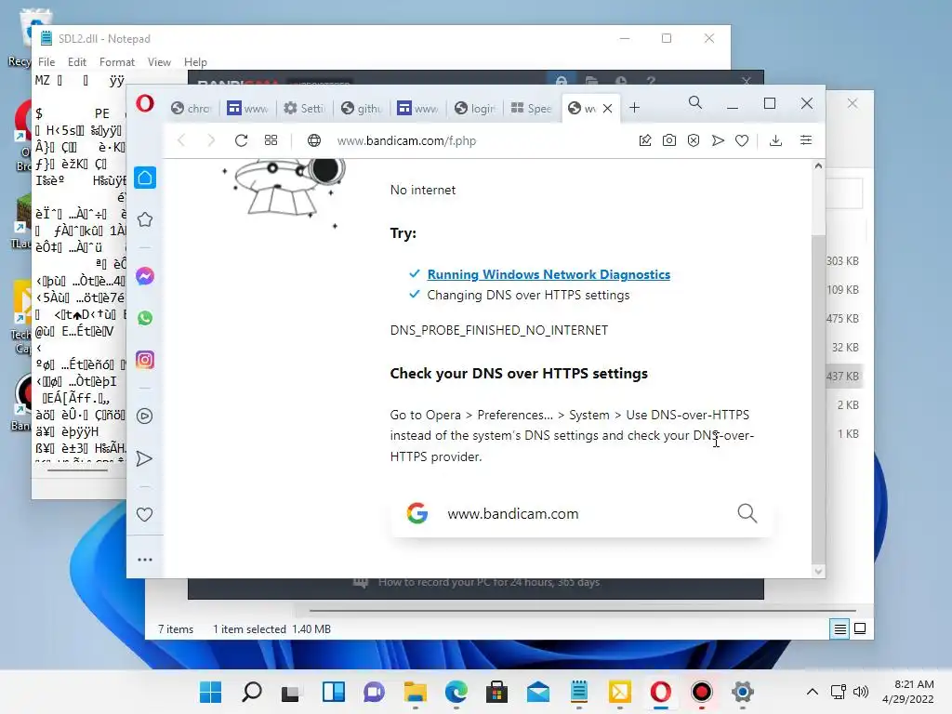The width and height of the screenshot is (952, 714).
Task: Open sidebar Pinboards heart icon
Action: 144,514
